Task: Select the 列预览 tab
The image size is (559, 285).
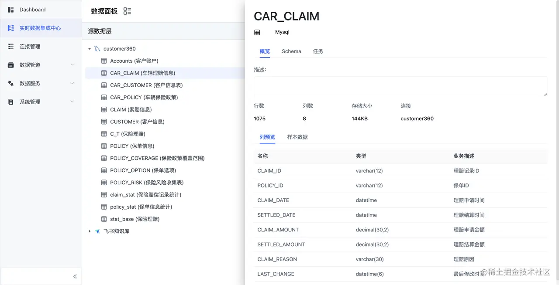Action: 267,137
